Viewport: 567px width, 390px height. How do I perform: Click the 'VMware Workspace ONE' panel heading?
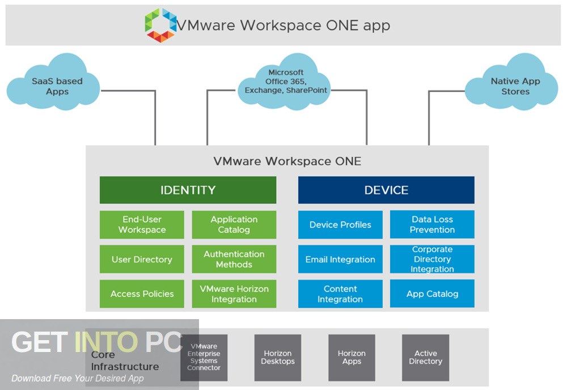click(287, 161)
